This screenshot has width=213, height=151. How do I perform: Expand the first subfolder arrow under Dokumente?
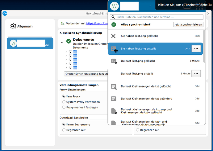point(66,52)
